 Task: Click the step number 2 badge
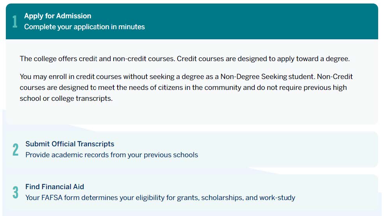[15, 149]
